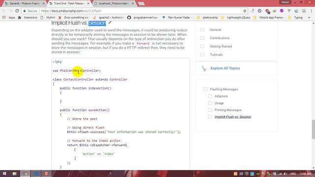Image resolution: width=315 pixels, height=177 pixels.
Task: Click the purple round extension icon
Action: pyautogui.click(x=282, y=11)
